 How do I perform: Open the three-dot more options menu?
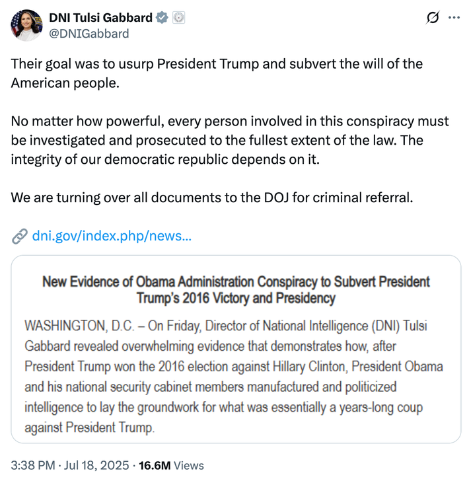454,18
